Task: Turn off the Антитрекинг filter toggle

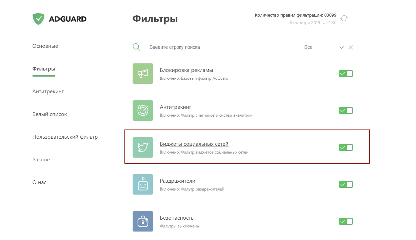Action: tap(345, 111)
